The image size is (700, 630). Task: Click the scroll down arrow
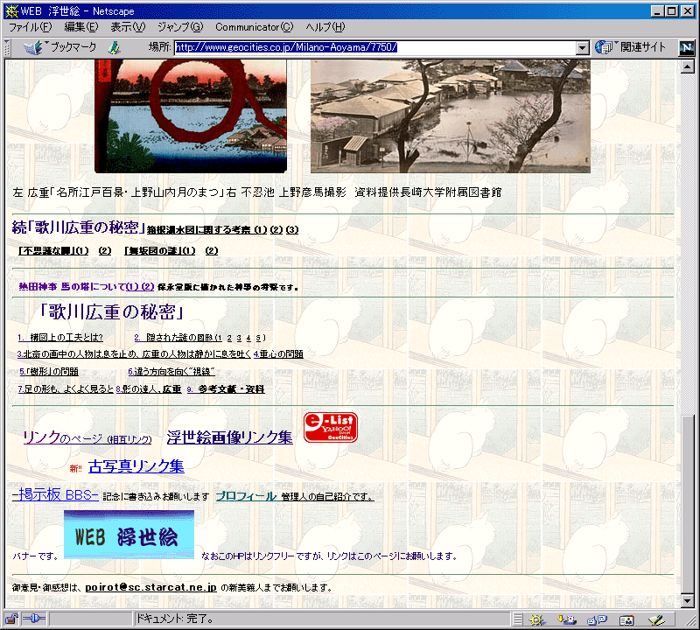tap(688, 601)
